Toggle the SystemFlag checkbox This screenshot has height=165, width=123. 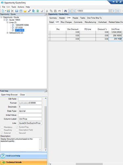tap(17, 127)
